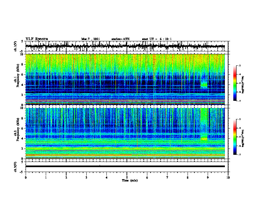Viewport: 257px width, 199px height.
Task: Click the "VLF Spectra" title text
Action: tap(37, 39)
